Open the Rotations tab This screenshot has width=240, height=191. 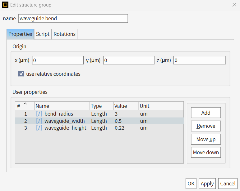[64, 34]
